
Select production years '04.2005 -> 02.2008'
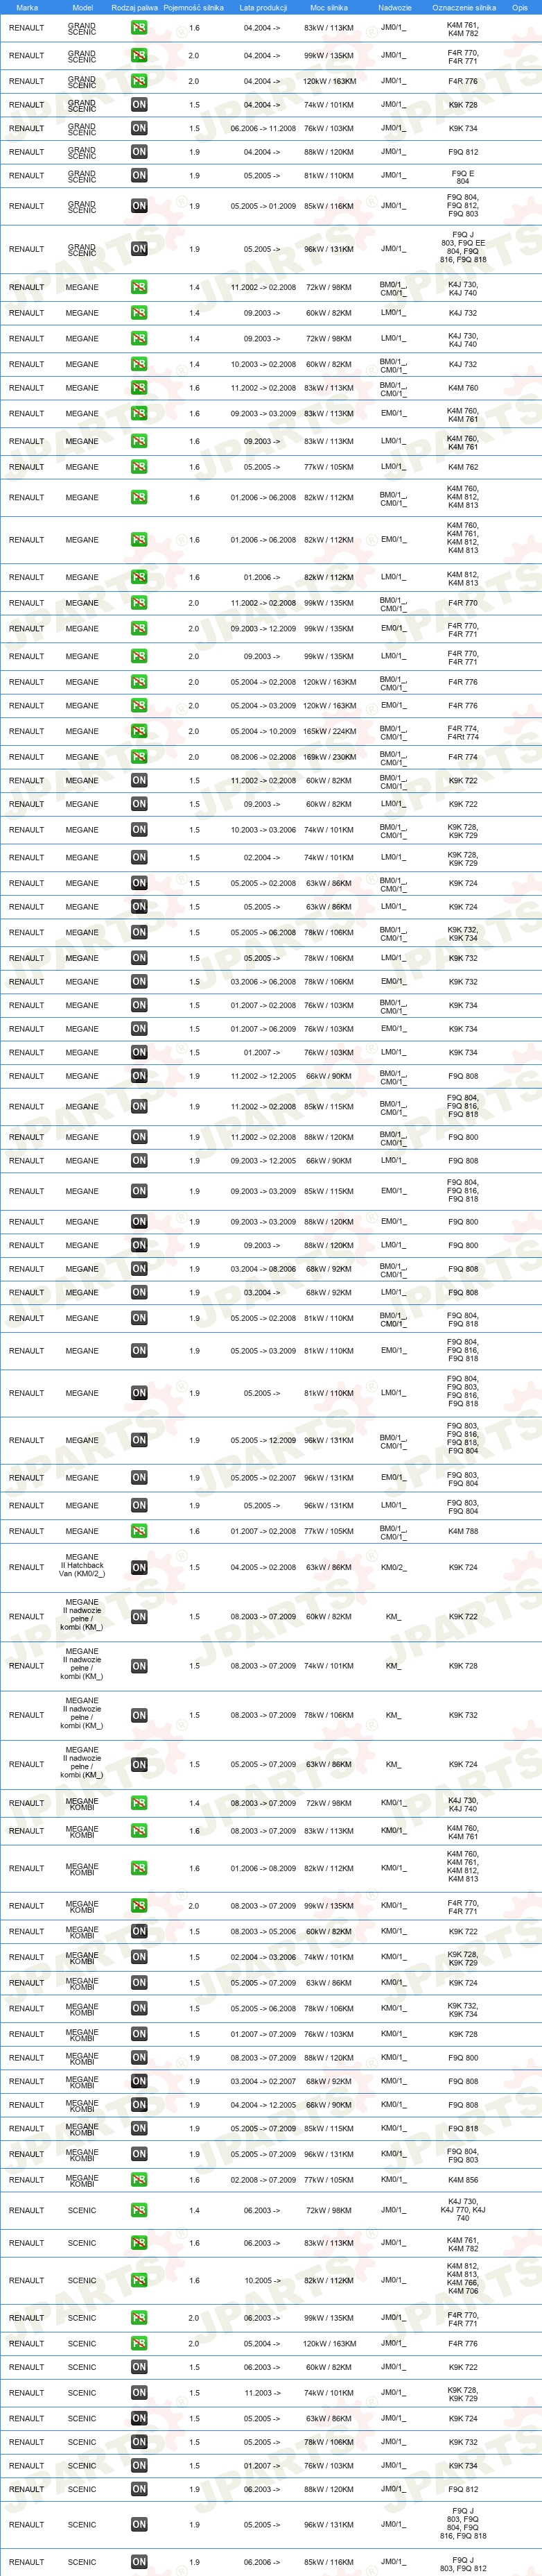[263, 1568]
